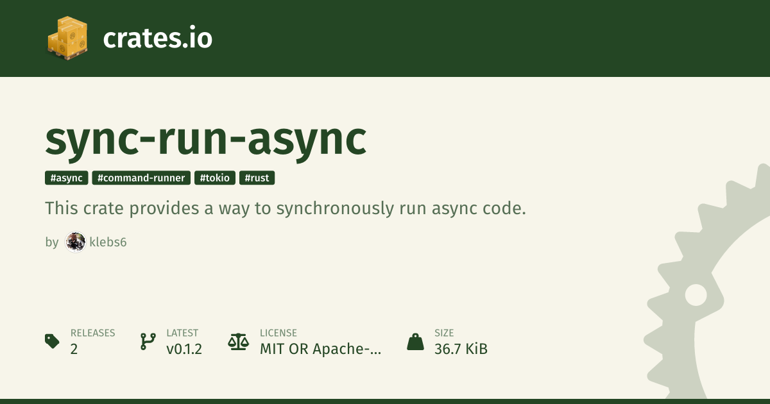Click the latest version branch icon

tap(148, 341)
